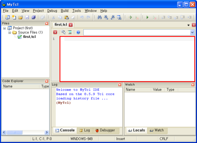The width and height of the screenshot is (197, 143).
Task: Click the Open File folder icon
Action: pos(21,17)
